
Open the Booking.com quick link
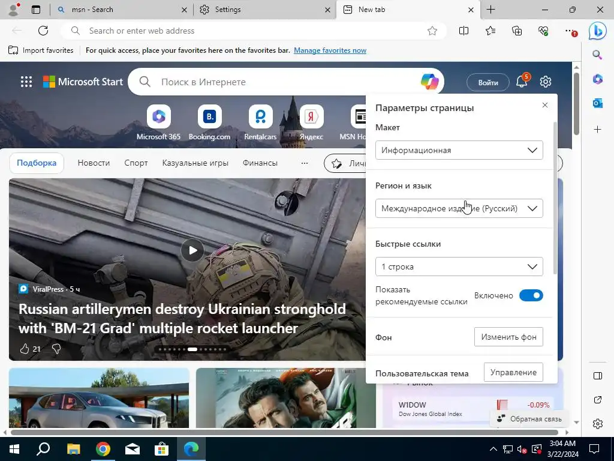pos(209,122)
